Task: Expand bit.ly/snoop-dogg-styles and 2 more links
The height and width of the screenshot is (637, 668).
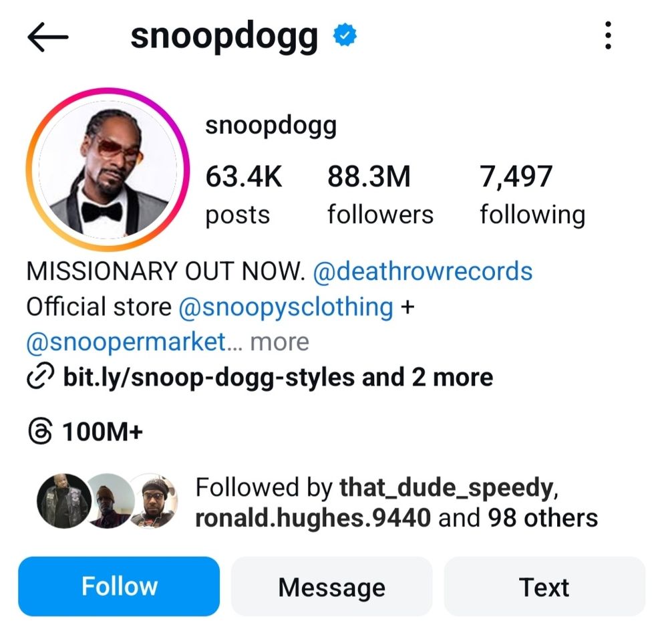Action: (278, 378)
